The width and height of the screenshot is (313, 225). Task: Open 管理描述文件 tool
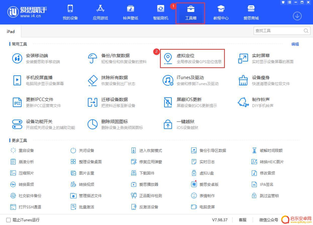pos(86,196)
